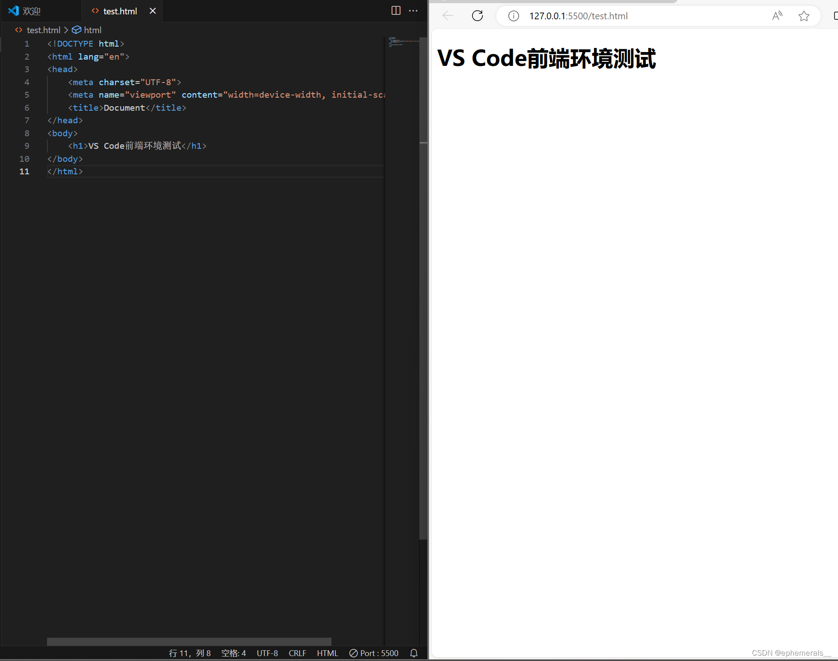The image size is (838, 661).
Task: Click line number 9 in the gutter
Action: click(27, 146)
